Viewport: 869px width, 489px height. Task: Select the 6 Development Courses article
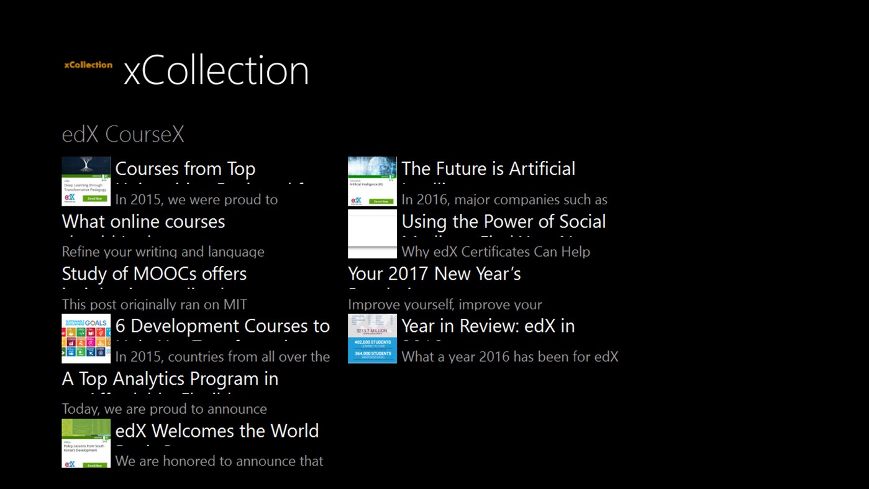[222, 326]
